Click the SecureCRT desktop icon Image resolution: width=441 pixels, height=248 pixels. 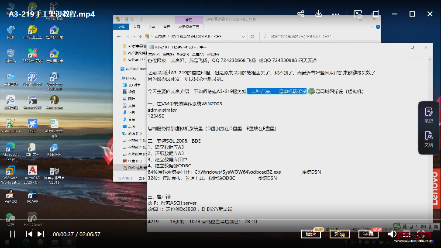32,103
